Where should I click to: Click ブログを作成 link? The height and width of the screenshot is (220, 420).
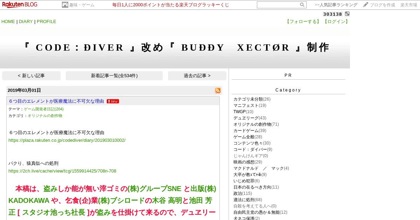tap(383, 5)
